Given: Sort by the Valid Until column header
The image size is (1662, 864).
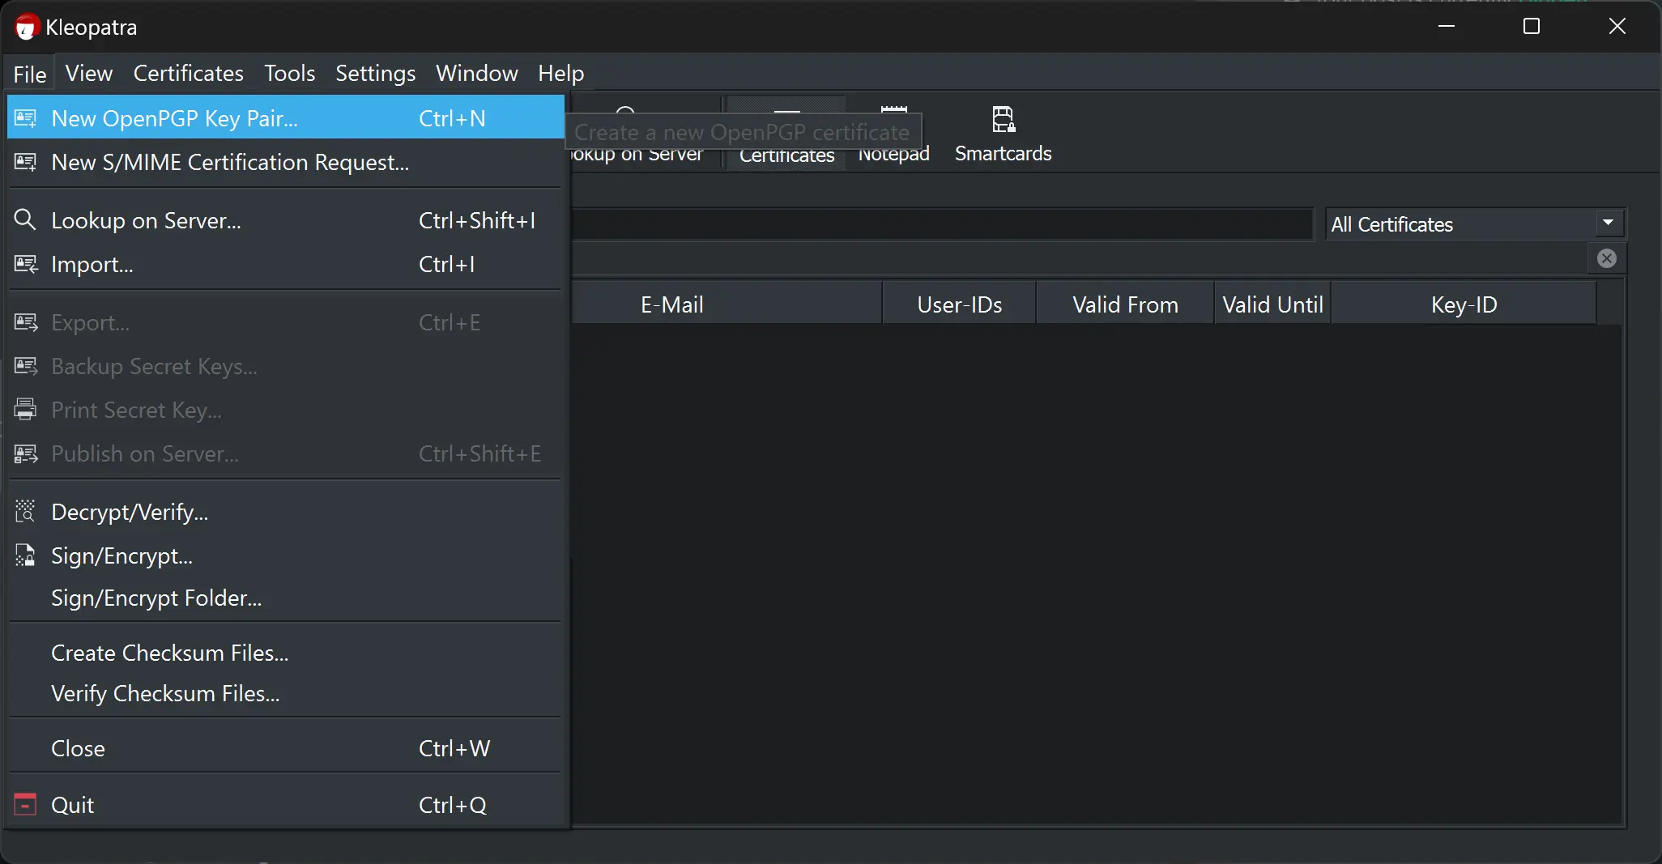Looking at the screenshot, I should coord(1272,304).
